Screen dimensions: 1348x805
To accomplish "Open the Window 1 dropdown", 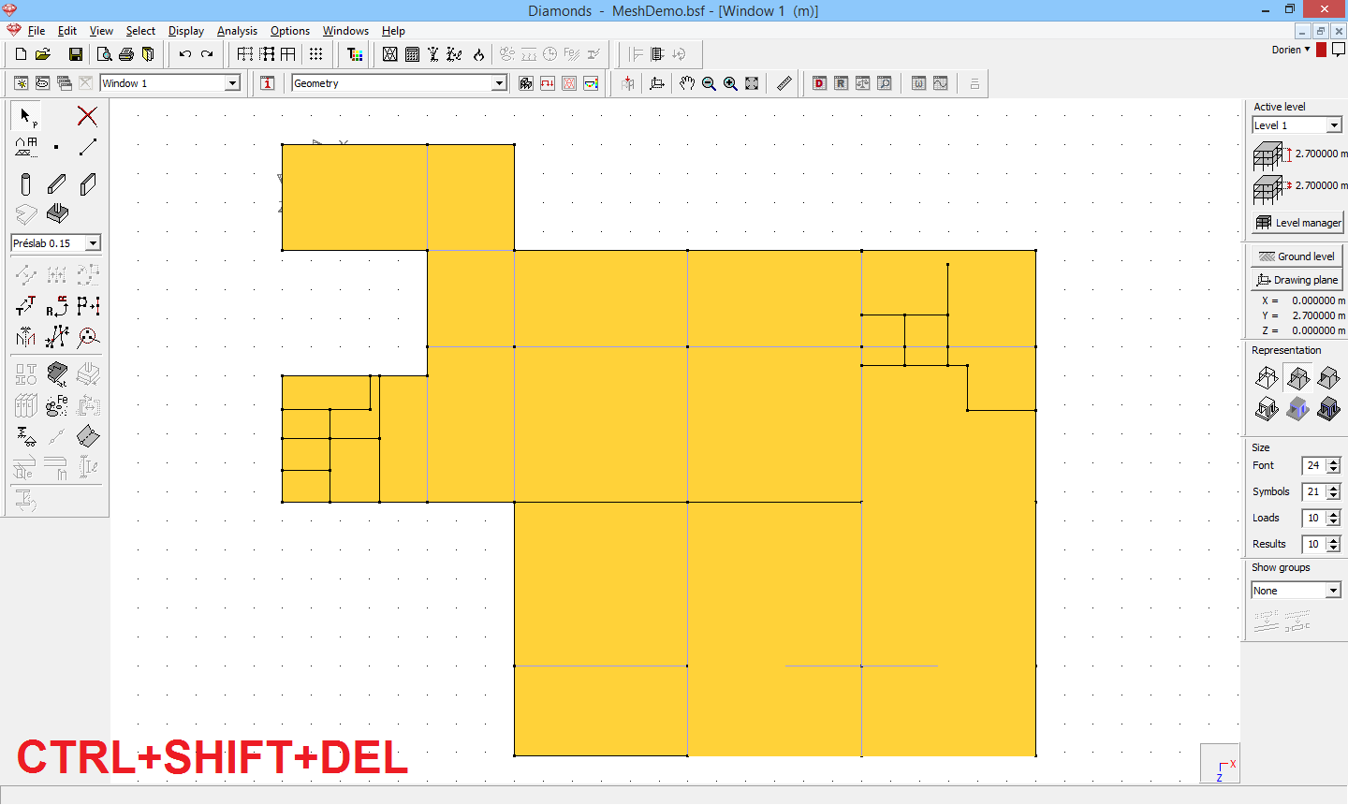I will click(x=233, y=83).
